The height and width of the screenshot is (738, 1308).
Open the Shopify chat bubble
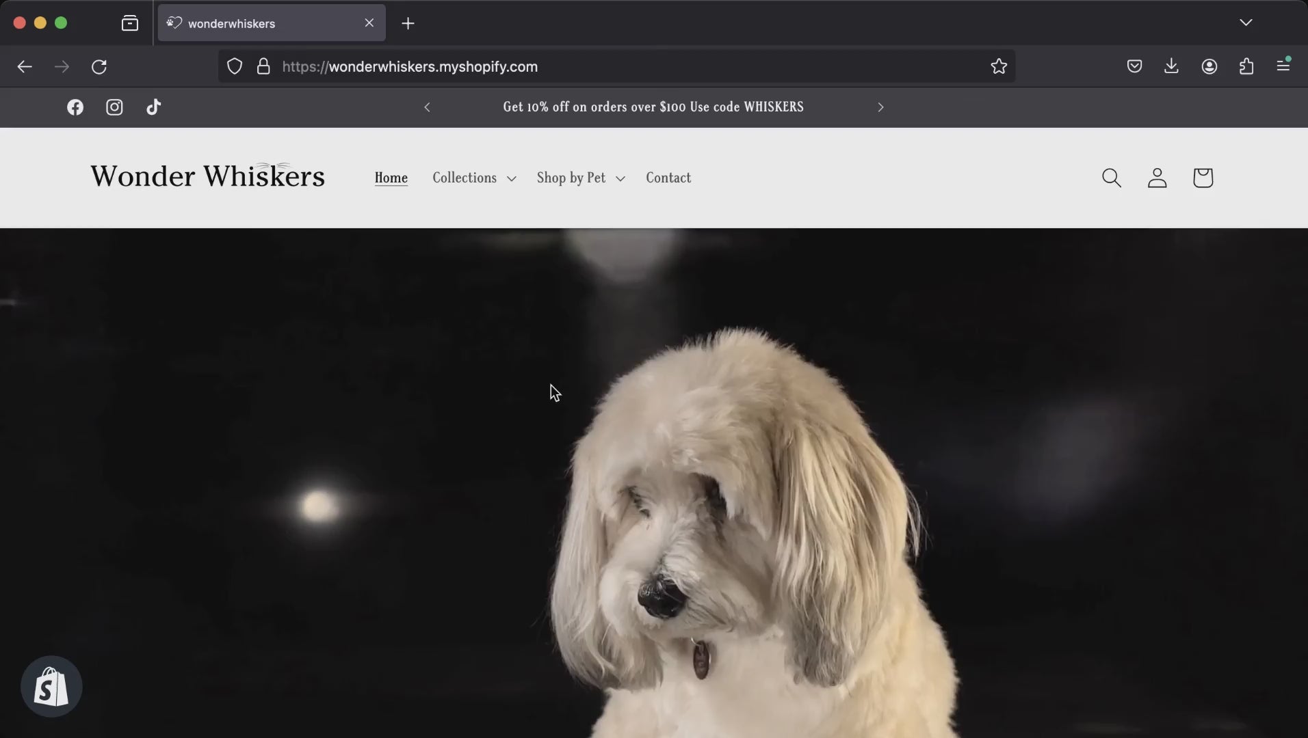(51, 686)
